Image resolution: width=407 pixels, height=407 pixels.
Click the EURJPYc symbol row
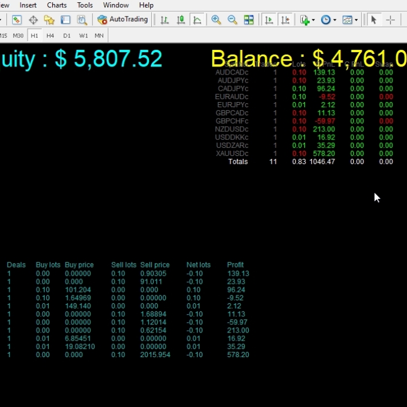click(304, 104)
